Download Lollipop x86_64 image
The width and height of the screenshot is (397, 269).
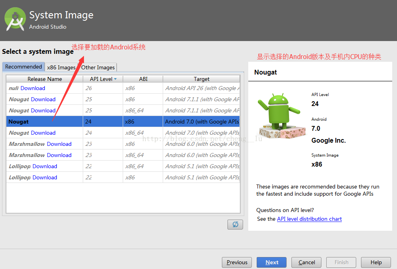[x=45, y=166]
